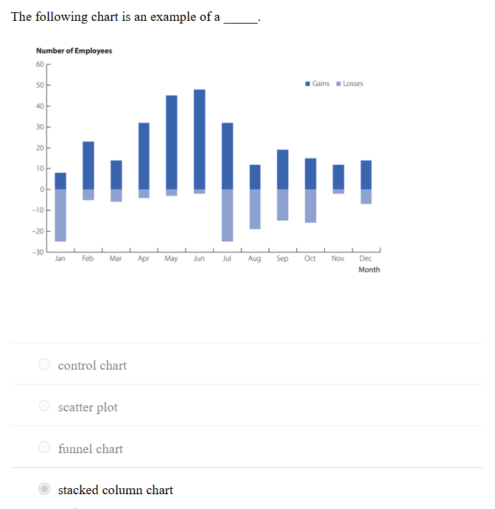
Task: Click the selected "stacked column chart" radio button
Action: click(44, 489)
